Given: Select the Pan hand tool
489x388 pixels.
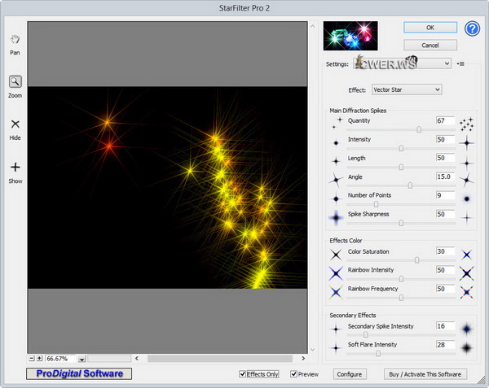Looking at the screenshot, I should [15, 39].
